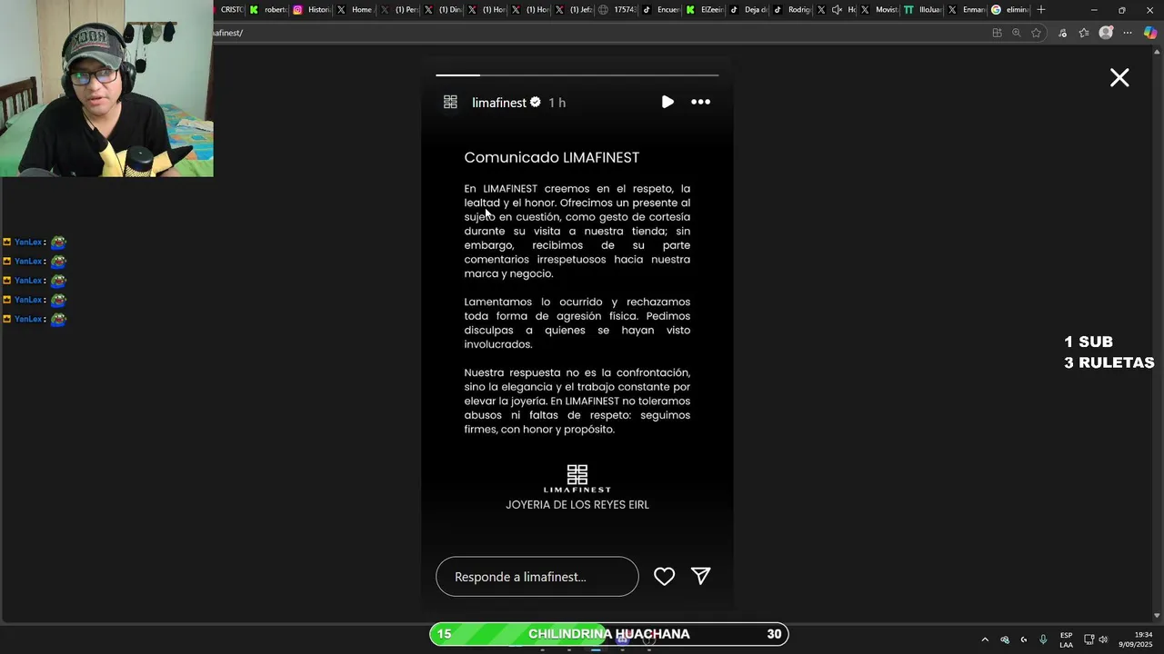The width and height of the screenshot is (1164, 654).
Task: Open the app/QR icon in address bar
Action: click(x=997, y=33)
